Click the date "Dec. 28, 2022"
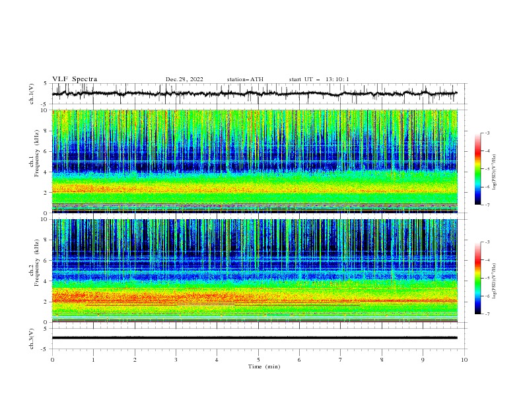The image size is (523, 404). [184, 79]
